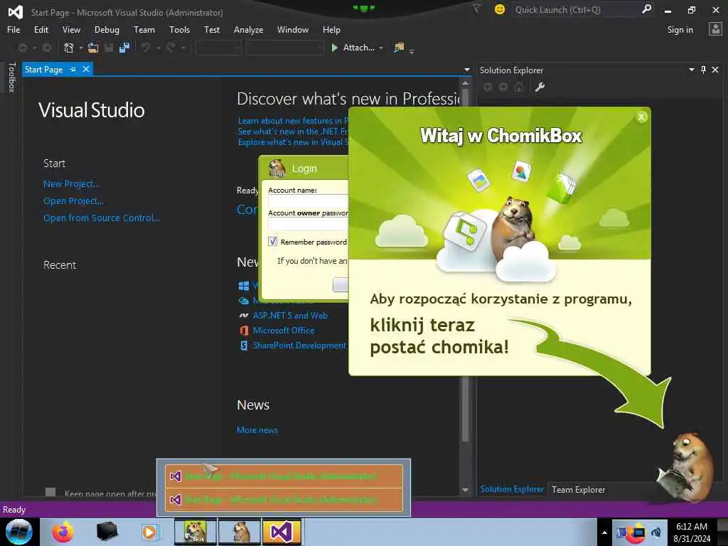Click the Account owner password field
The height and width of the screenshot is (546, 728).
(x=308, y=224)
